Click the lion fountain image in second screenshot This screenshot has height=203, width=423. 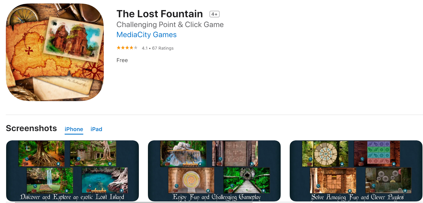point(183,154)
